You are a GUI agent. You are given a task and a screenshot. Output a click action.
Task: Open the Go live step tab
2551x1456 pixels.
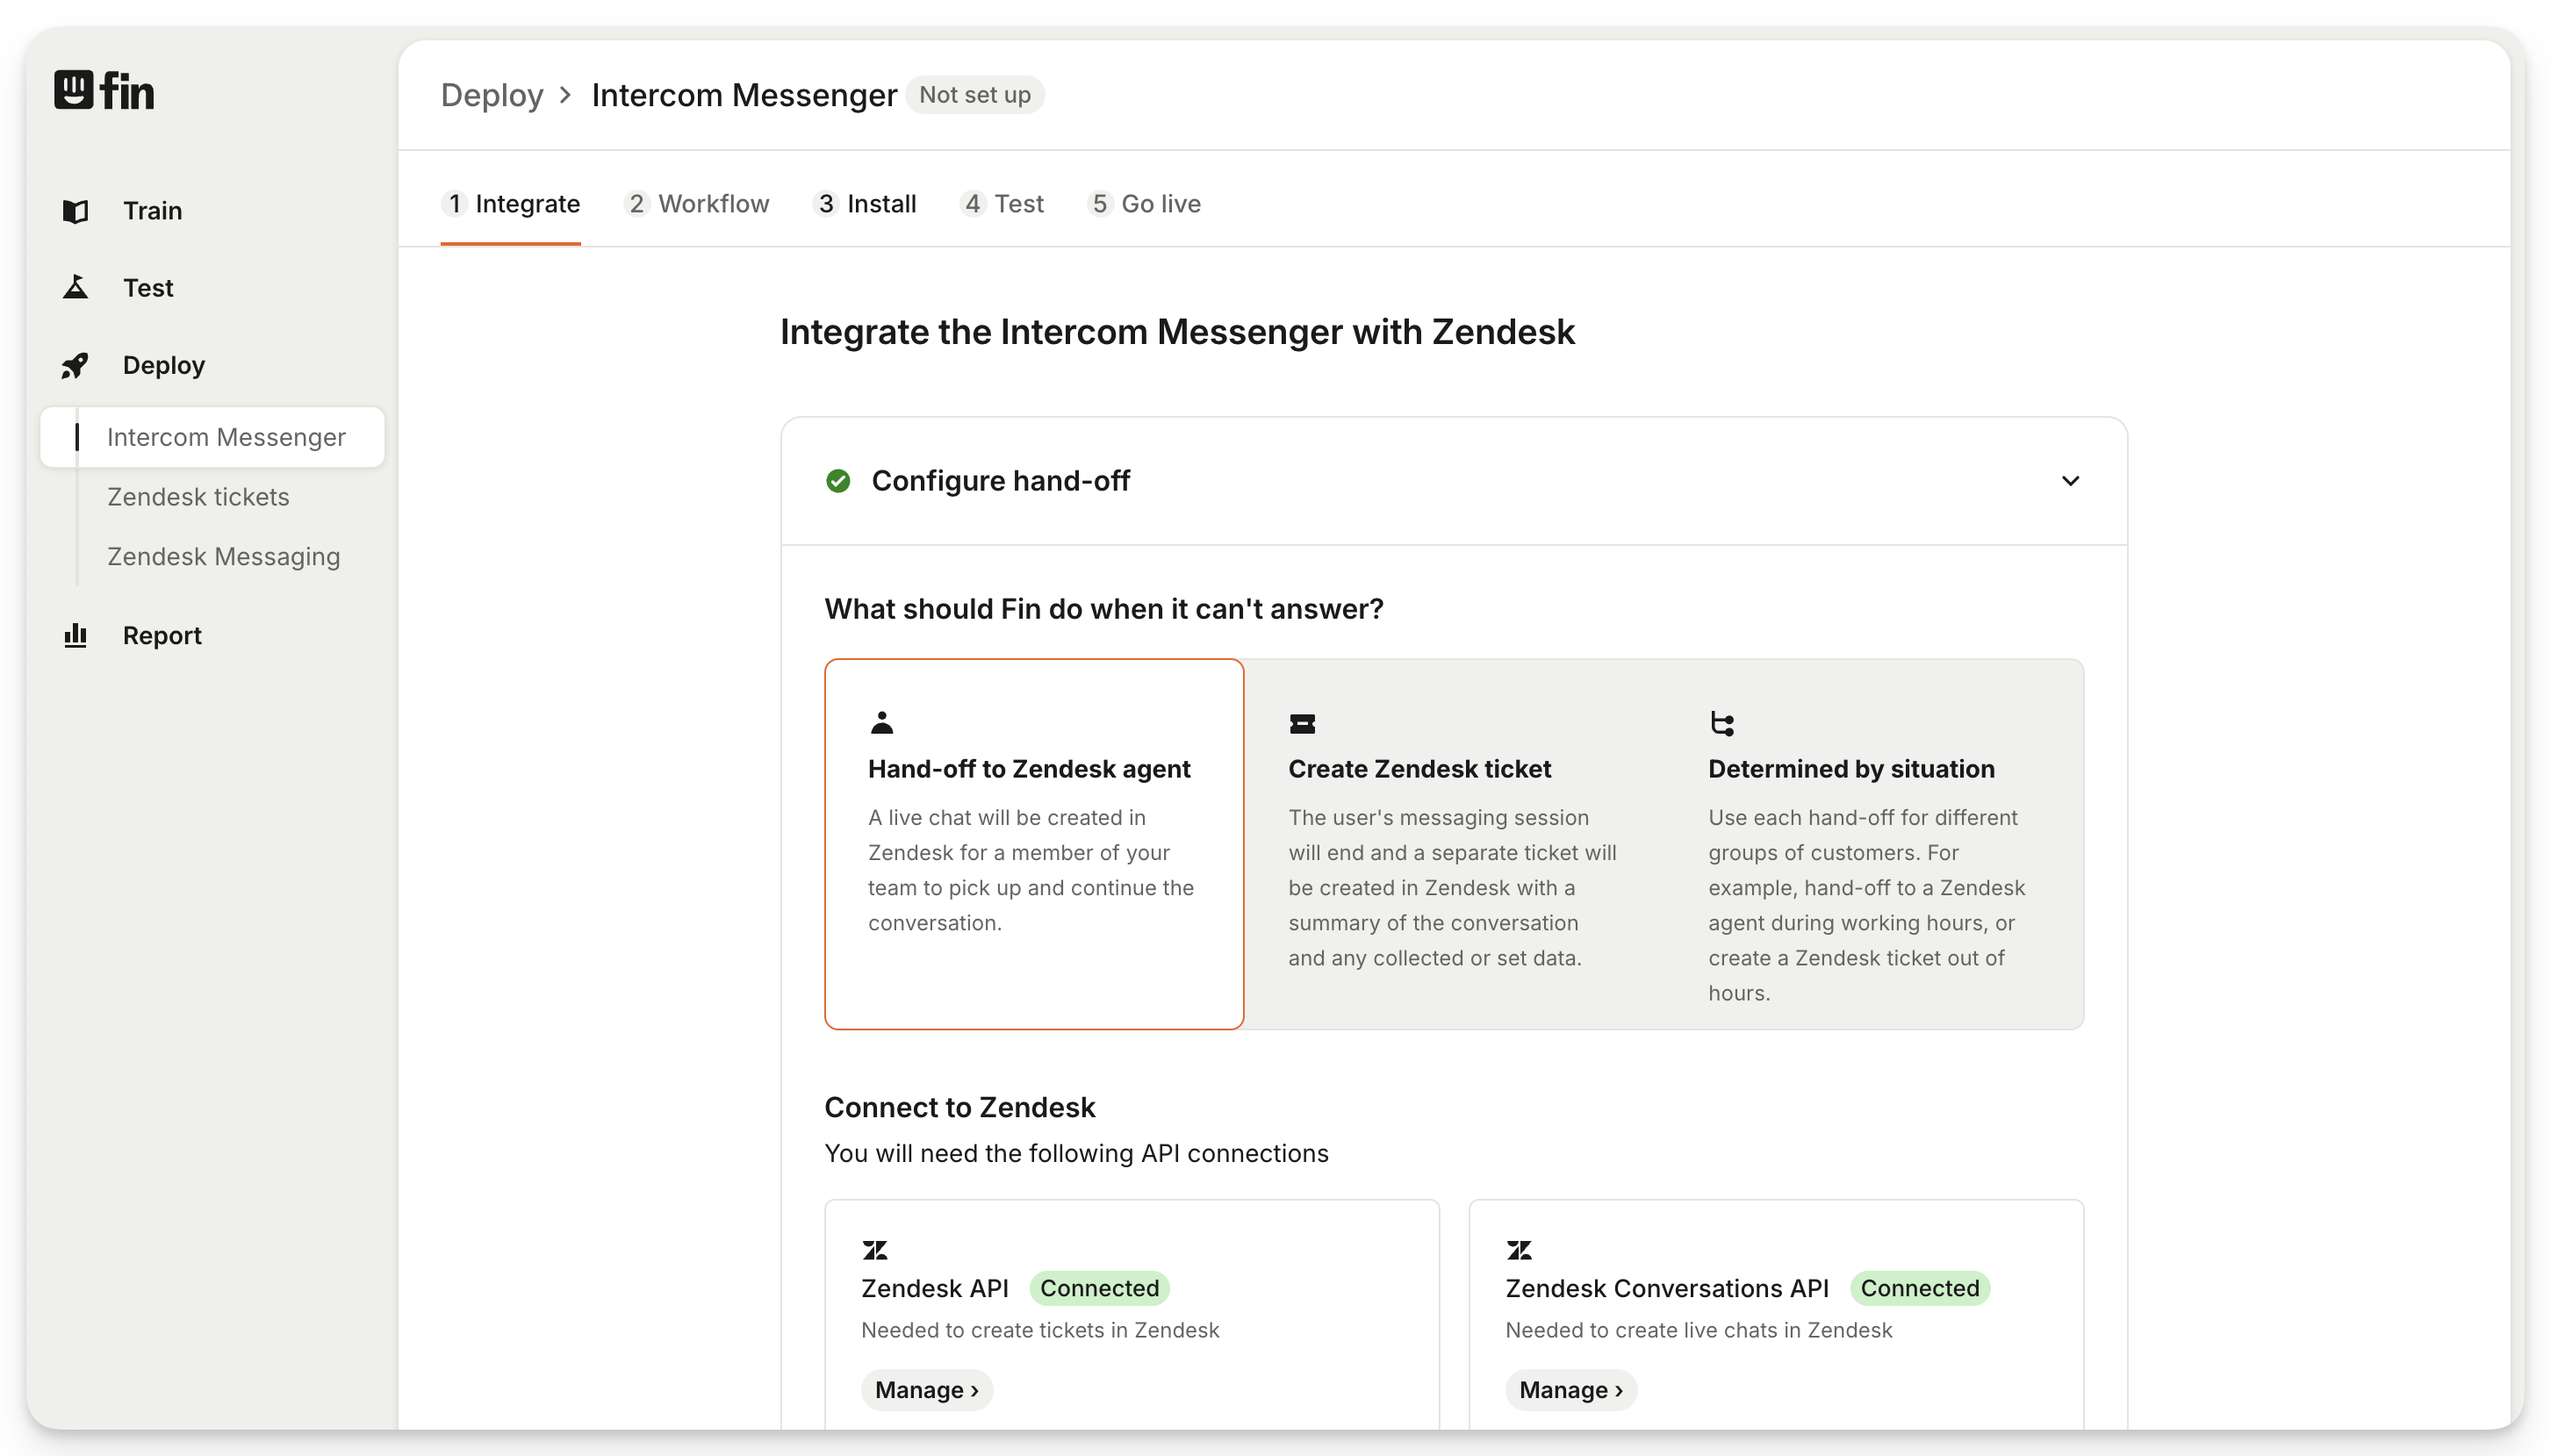tap(1144, 204)
